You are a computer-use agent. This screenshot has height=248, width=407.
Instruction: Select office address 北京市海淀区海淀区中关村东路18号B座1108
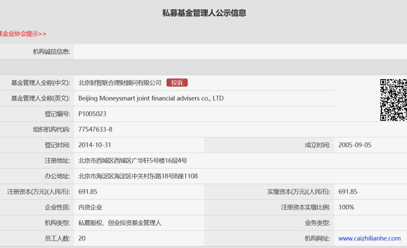138,176
